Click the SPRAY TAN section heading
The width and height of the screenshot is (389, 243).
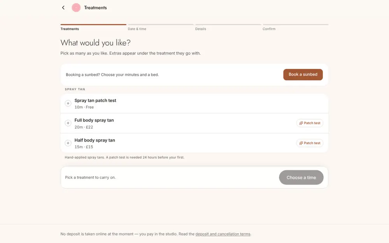click(x=75, y=89)
